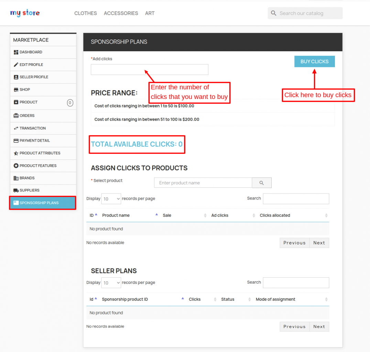Click the Brands building icon

[16, 178]
